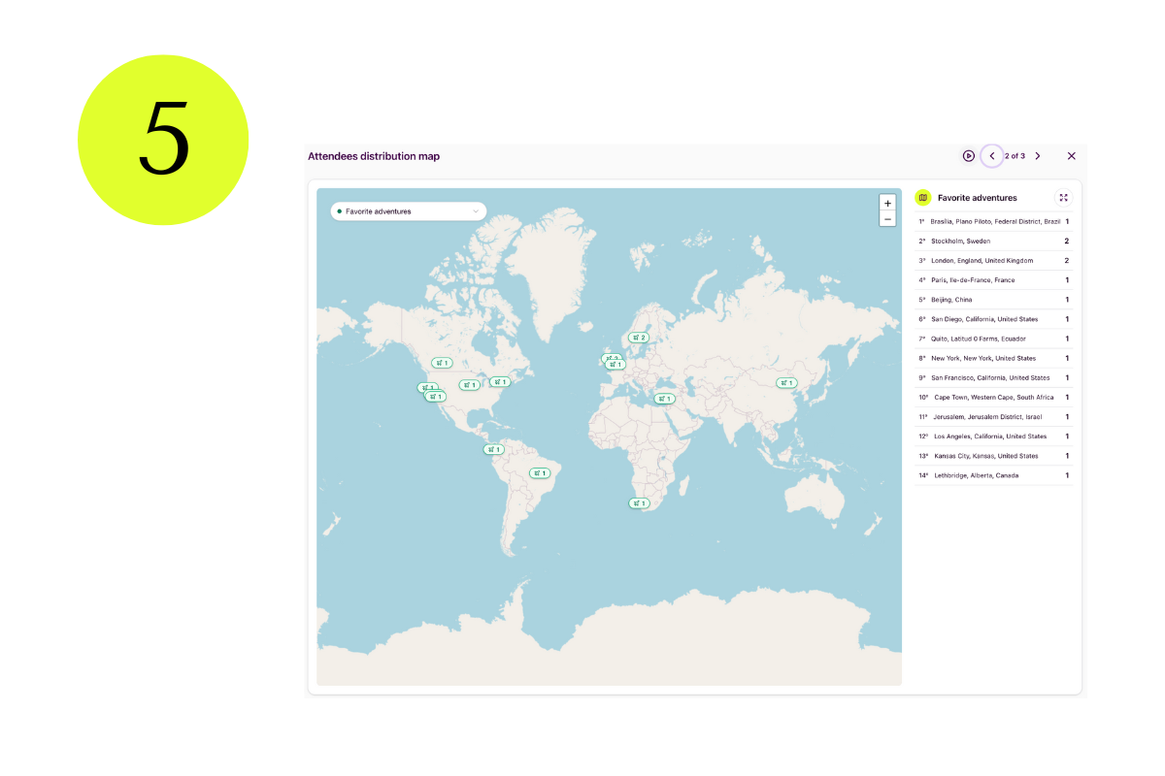Select the map marker near Jerusalem, Israel
Screen dimensions: 1165x776
(x=664, y=399)
